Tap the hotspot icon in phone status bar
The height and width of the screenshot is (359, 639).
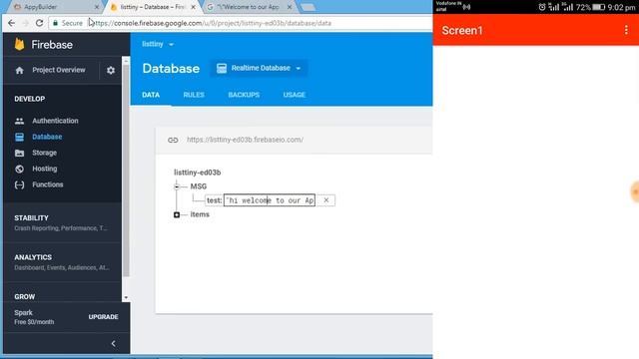[467, 7]
